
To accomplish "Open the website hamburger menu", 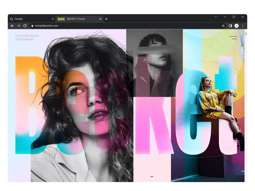I will pos(233,37).
